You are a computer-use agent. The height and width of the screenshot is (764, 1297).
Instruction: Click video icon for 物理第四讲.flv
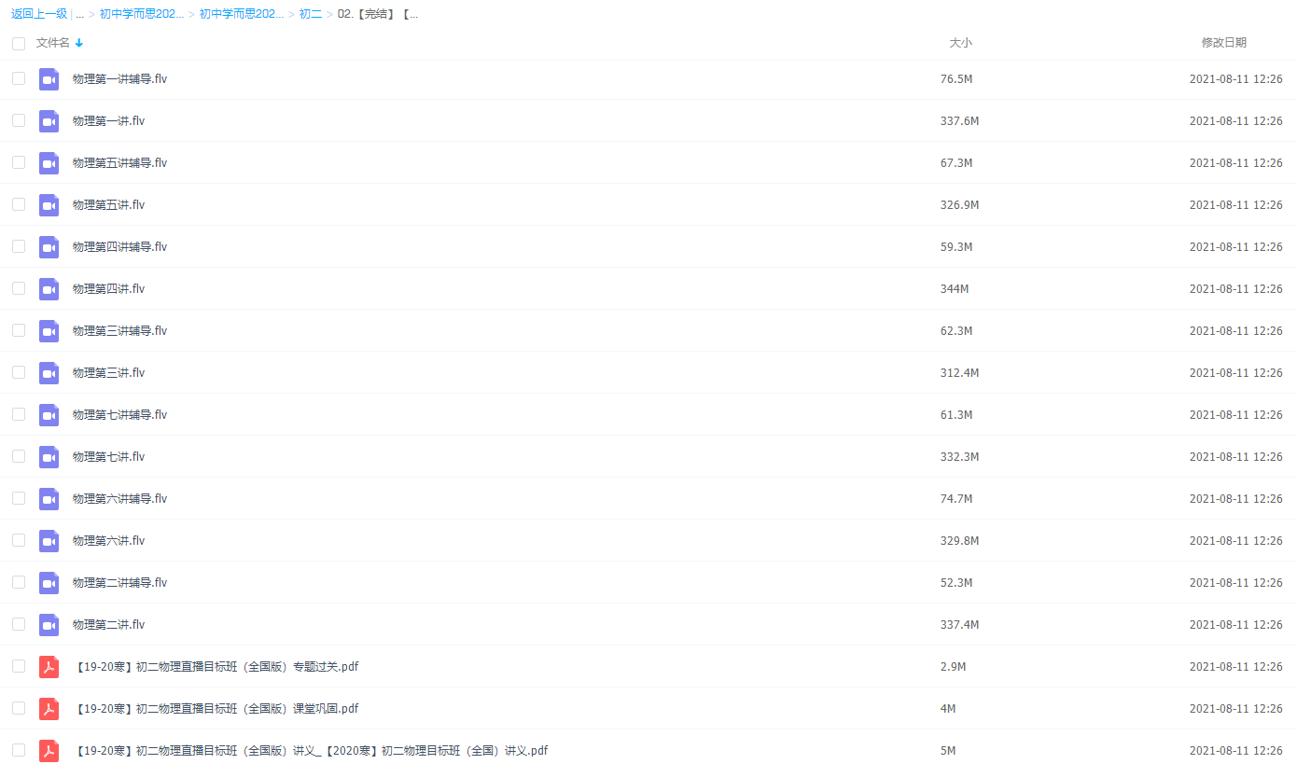pos(49,289)
